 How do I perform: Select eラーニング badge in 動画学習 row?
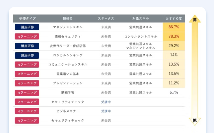[27, 93]
